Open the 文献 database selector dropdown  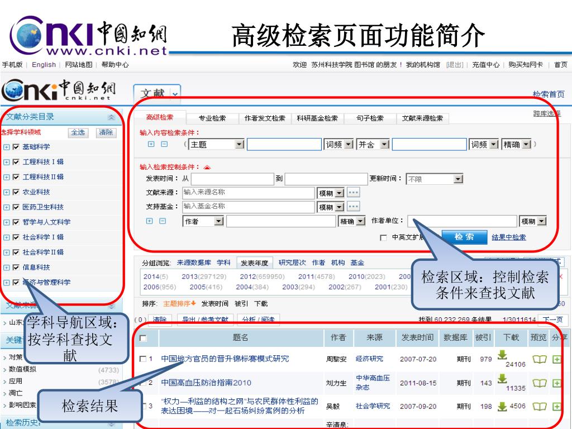pyautogui.click(x=175, y=94)
